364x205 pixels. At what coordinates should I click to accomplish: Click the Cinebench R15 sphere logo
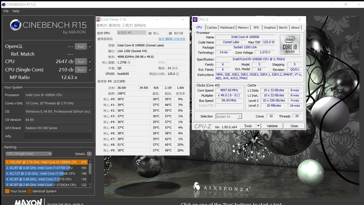pos(16,25)
